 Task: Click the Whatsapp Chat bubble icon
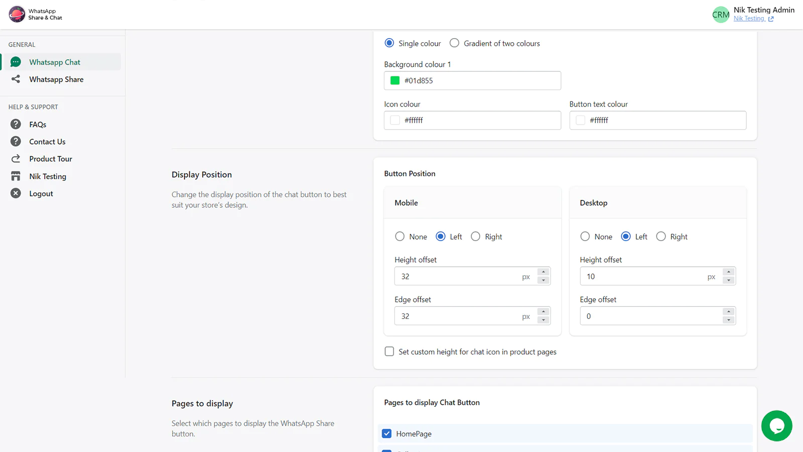point(16,62)
